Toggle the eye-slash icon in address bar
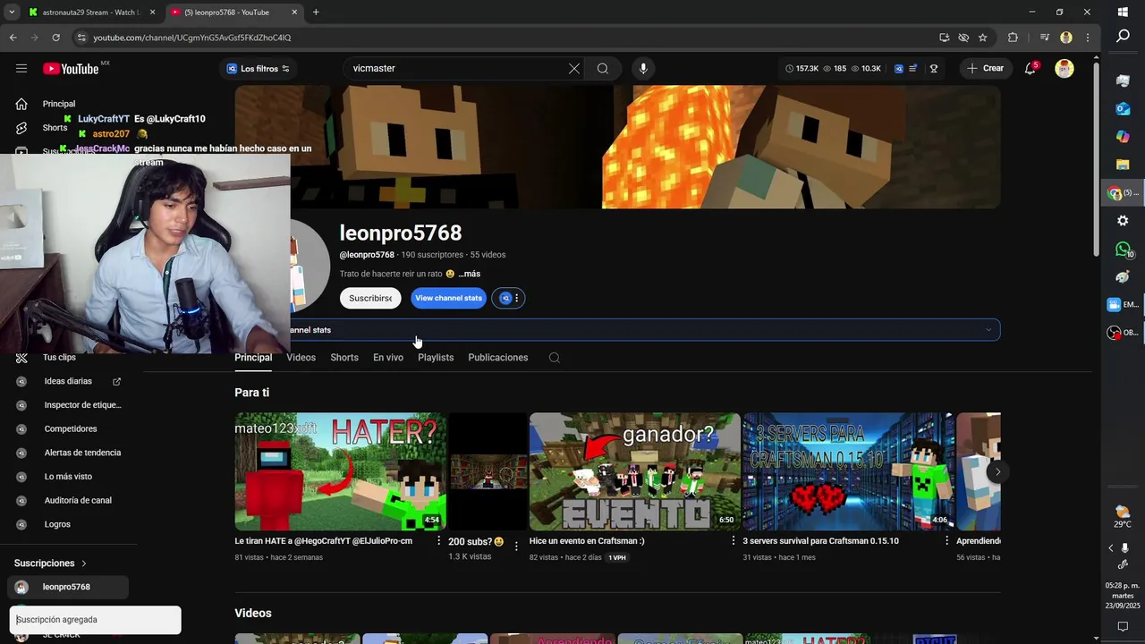Screen dimensions: 1145x644 963,38
